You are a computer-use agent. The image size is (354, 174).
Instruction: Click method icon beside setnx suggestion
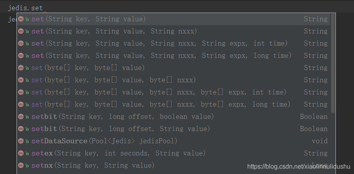tap(21, 165)
